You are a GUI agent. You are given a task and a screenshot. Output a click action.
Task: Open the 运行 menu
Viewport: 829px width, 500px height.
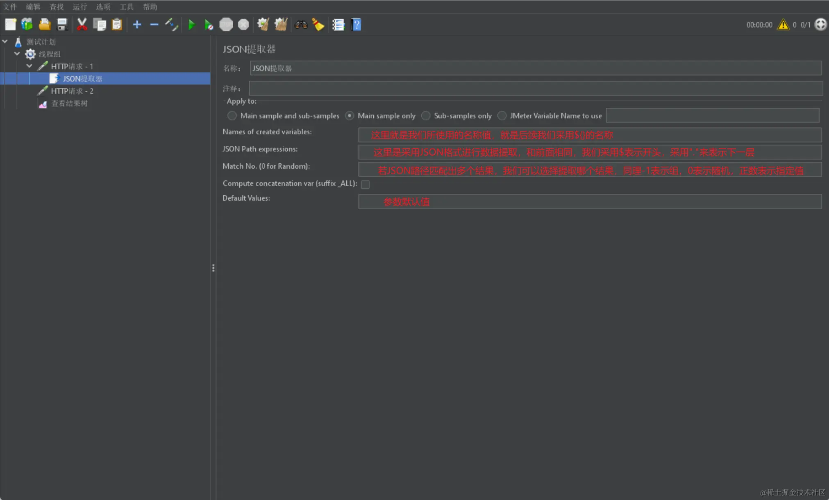pos(79,7)
